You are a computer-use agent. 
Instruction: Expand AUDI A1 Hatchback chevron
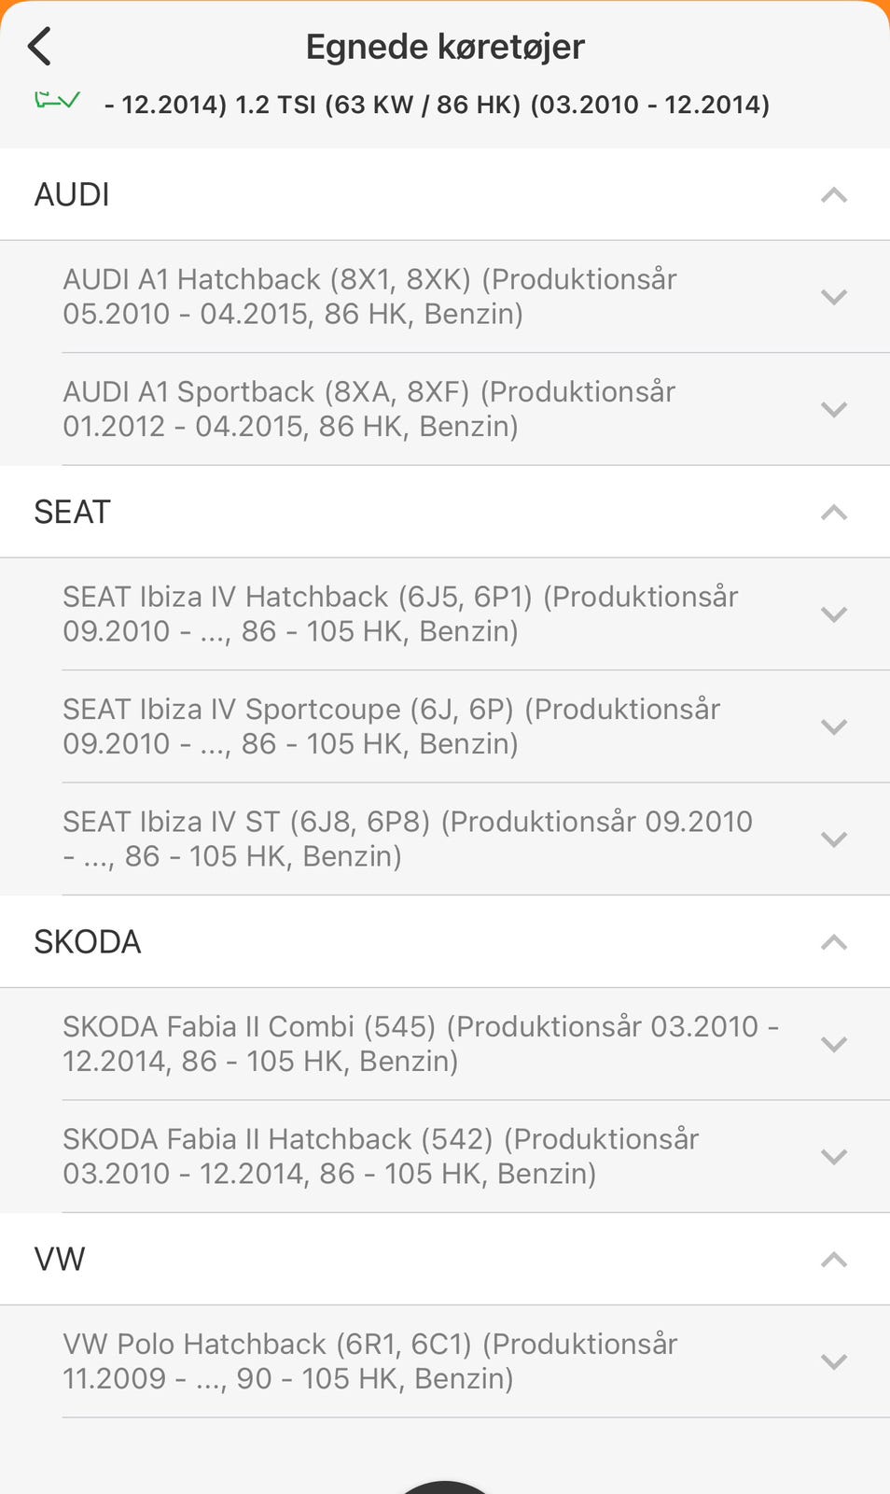coord(833,297)
